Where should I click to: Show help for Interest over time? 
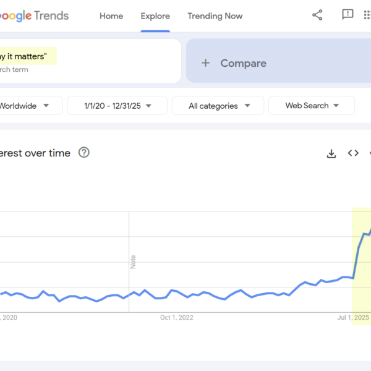pos(84,153)
